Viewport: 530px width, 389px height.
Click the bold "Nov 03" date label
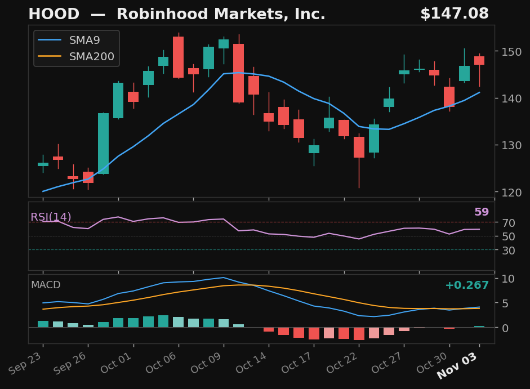click(457, 365)
